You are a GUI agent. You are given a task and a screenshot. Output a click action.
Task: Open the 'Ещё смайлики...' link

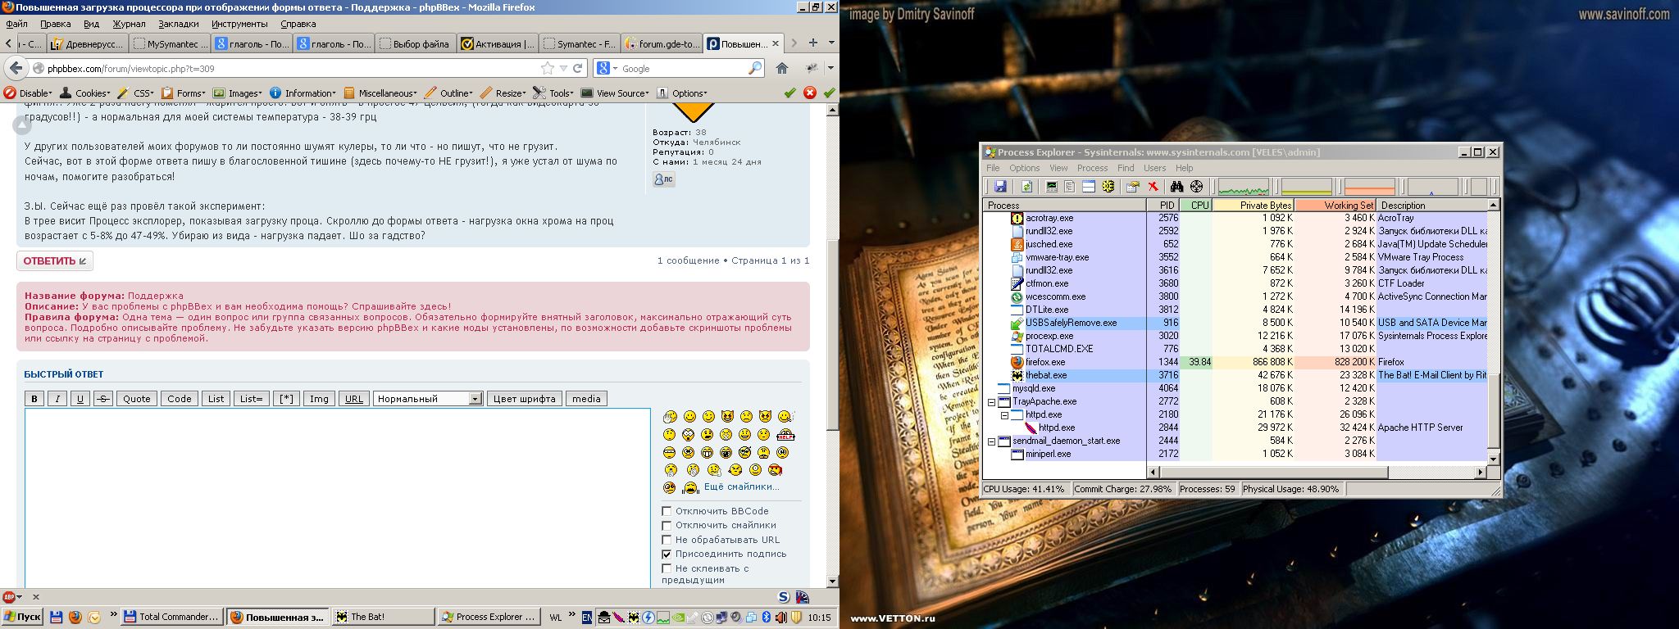tap(741, 486)
